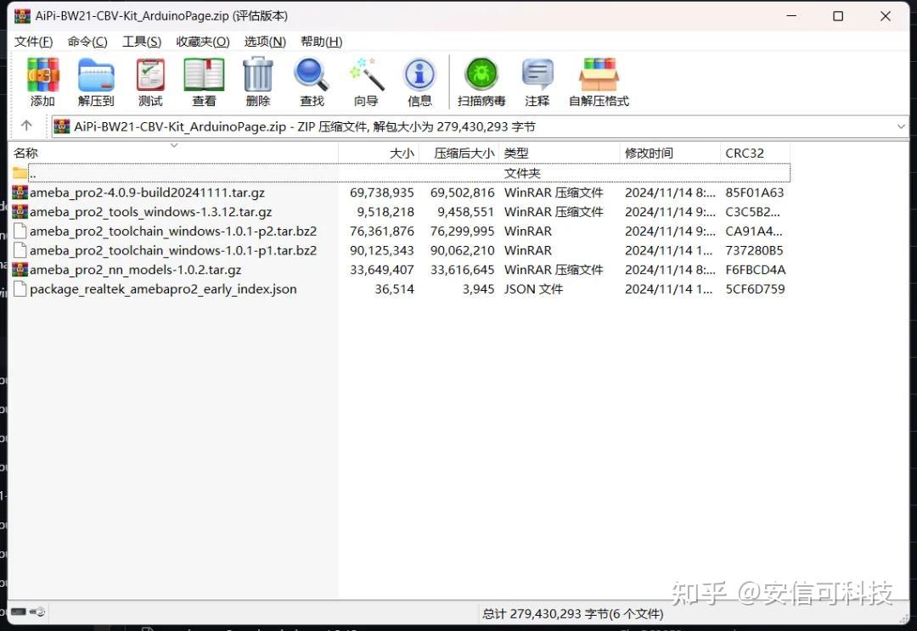This screenshot has width=917, height=631.
Task: Click the packed size value 90,062,210
Action: (462, 250)
